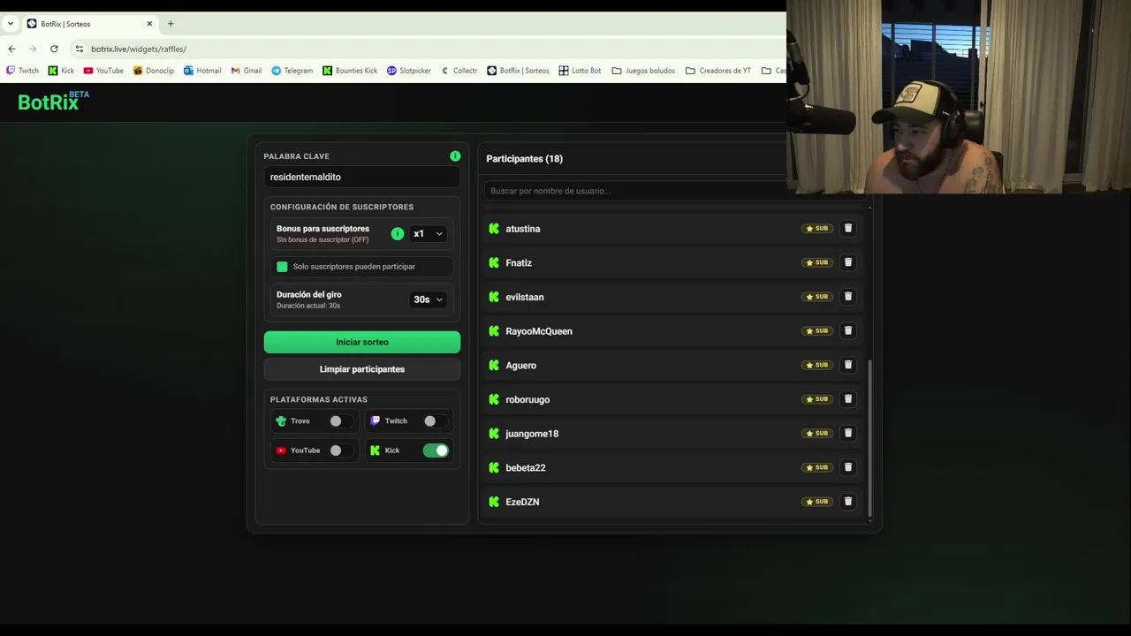Screen dimensions: 1131x636
Task: Click participant name RayooMcQueen
Action: click(539, 331)
